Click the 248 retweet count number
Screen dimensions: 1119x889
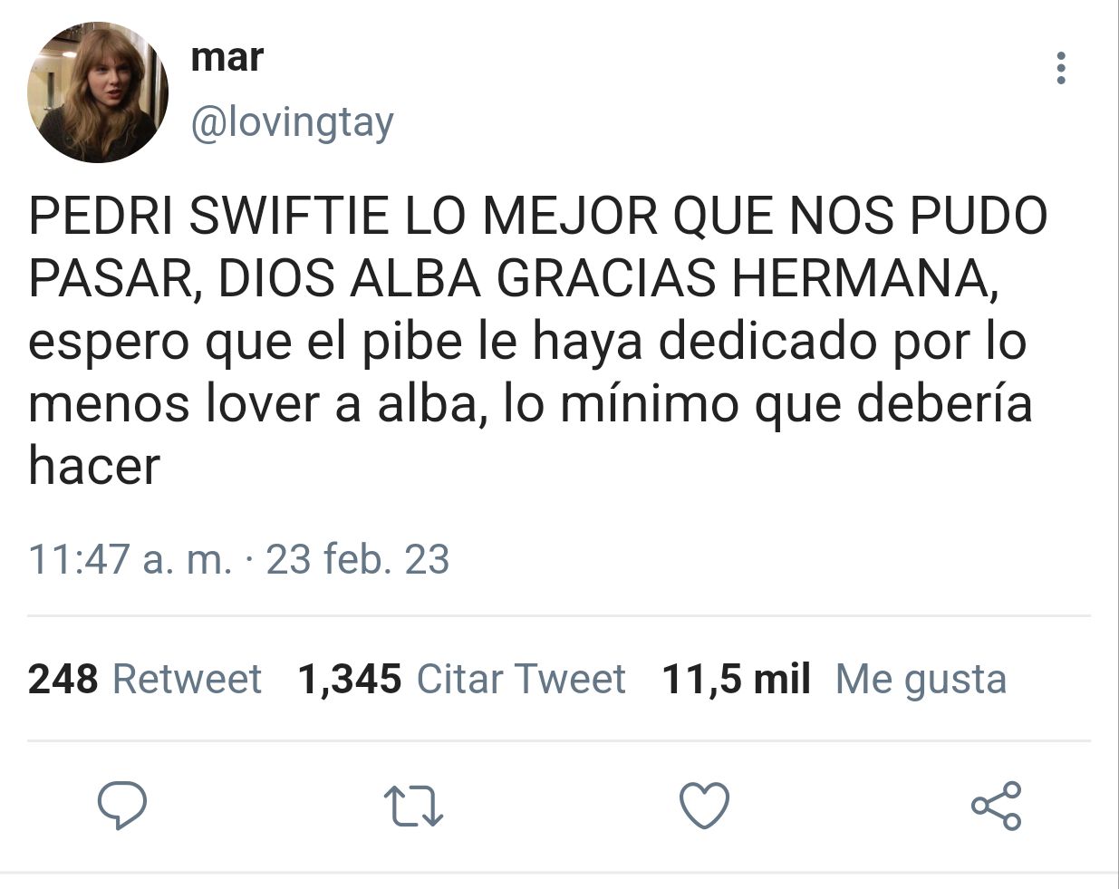[x=63, y=679]
